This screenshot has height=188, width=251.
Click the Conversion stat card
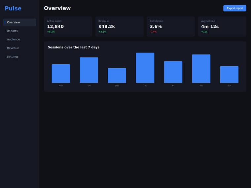coord(171,26)
